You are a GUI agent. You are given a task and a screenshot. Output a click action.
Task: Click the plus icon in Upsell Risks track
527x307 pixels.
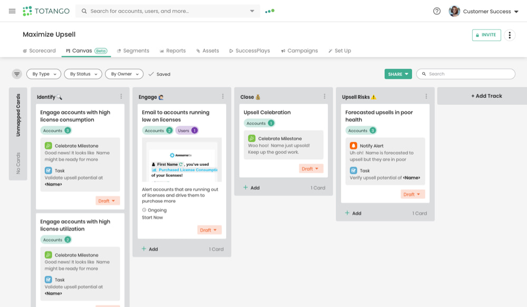[347, 213]
